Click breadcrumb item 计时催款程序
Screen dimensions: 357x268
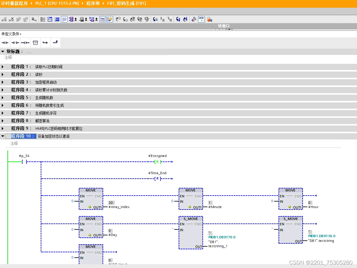15,4
